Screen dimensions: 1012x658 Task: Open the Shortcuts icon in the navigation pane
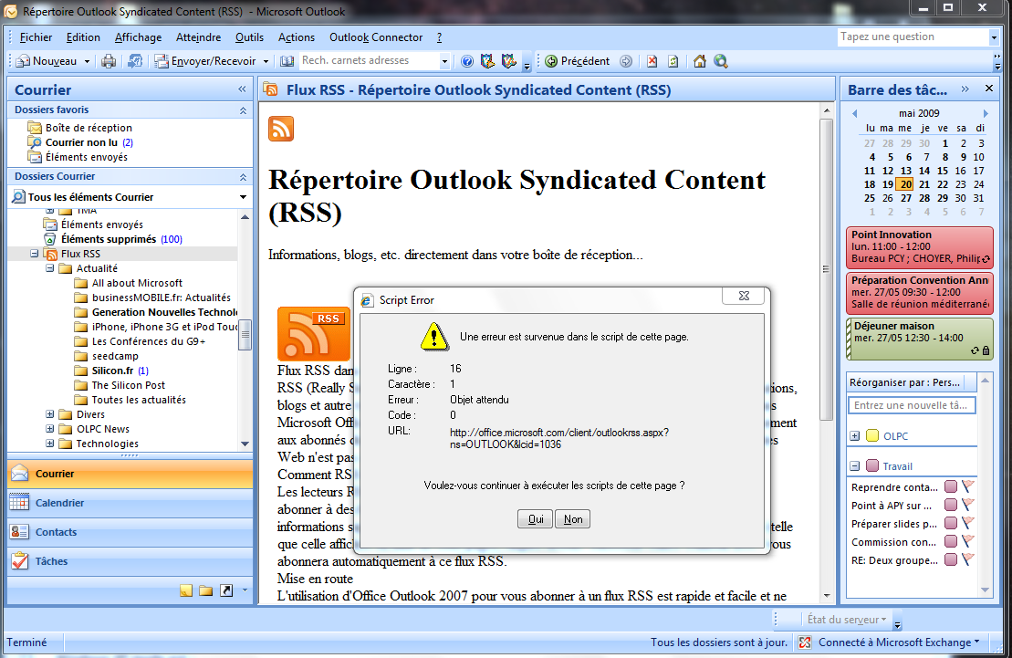click(x=225, y=590)
